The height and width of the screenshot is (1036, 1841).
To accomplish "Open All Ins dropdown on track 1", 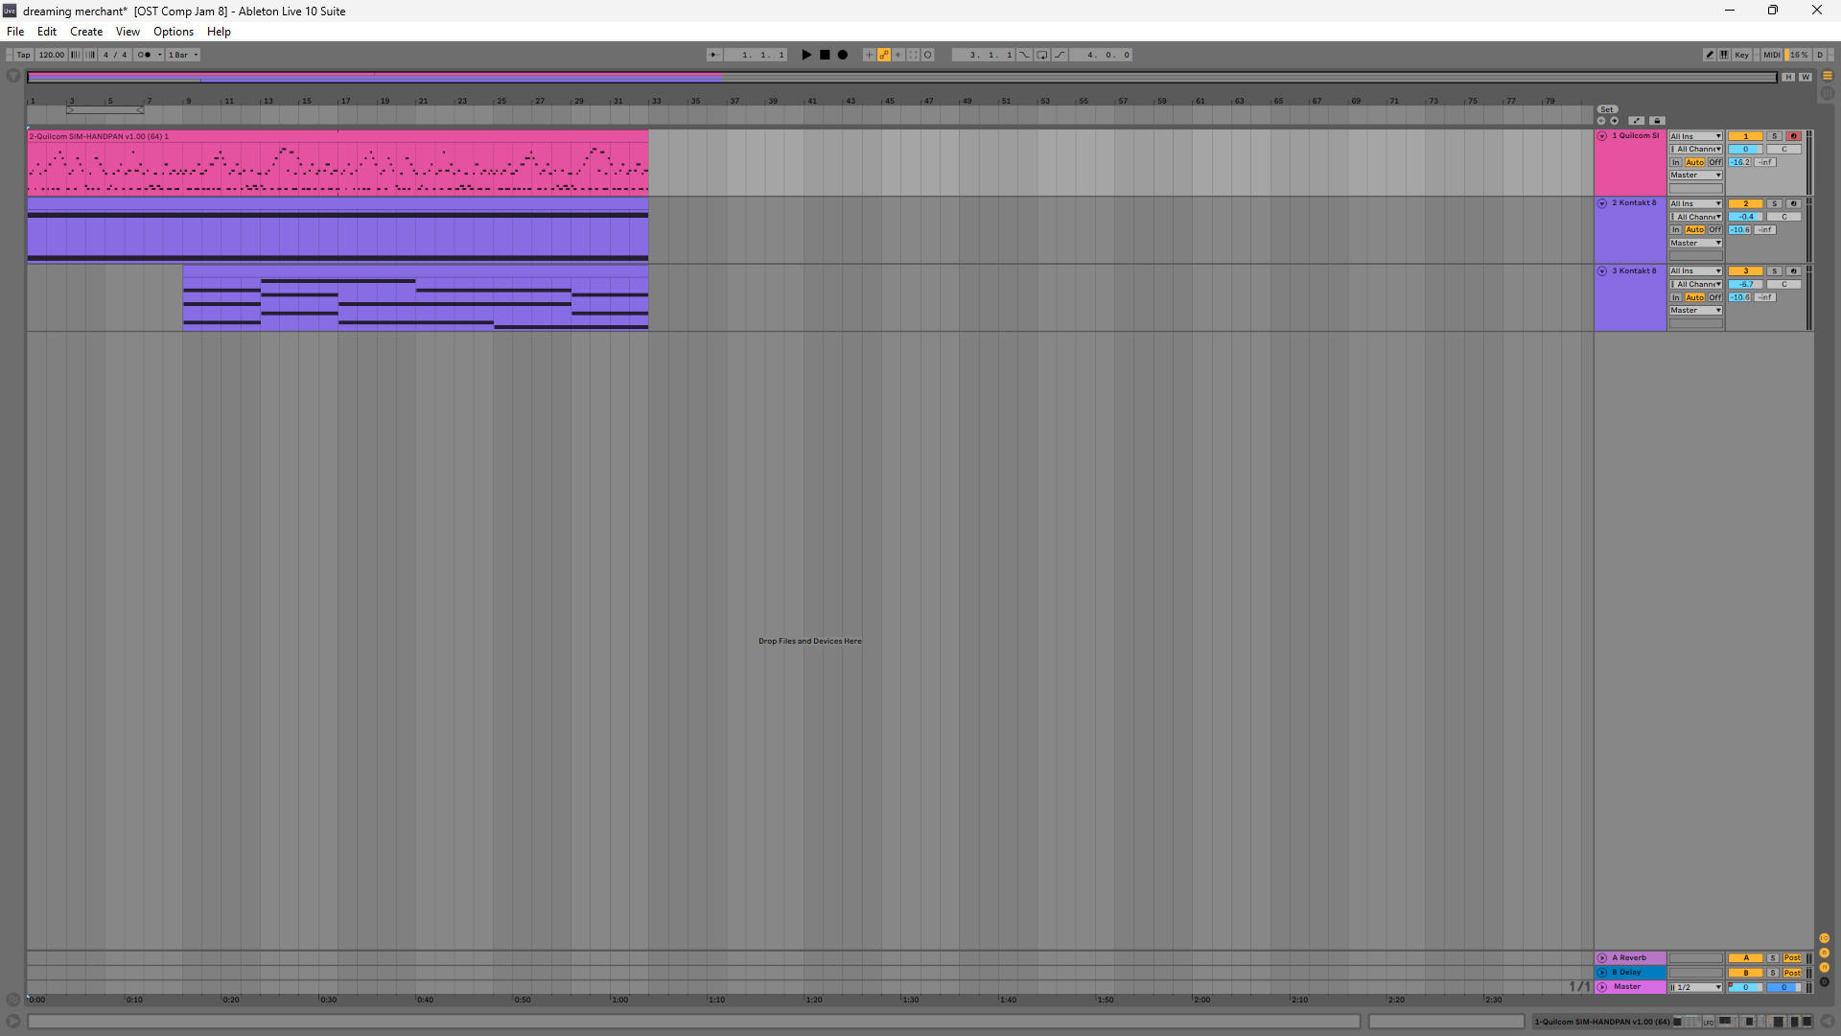I will [x=1695, y=136].
